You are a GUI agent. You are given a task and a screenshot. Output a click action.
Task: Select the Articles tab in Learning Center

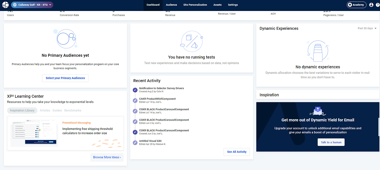(x=45, y=110)
